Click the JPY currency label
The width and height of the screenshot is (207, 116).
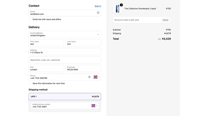[159, 39]
